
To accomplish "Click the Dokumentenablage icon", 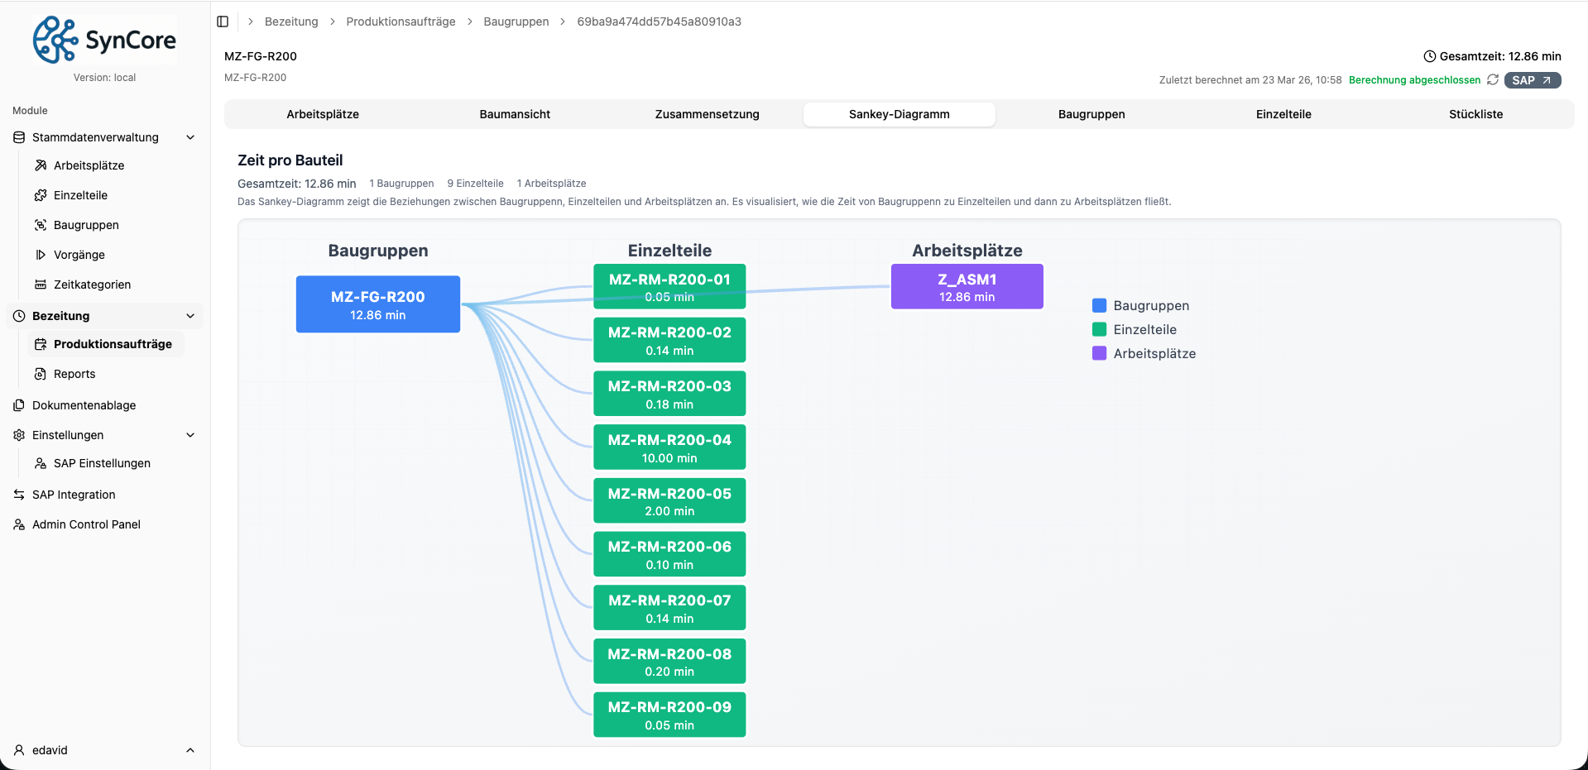I will [19, 405].
